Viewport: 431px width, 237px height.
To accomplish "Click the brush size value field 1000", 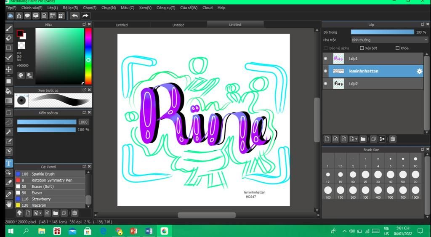I will click(83, 122).
